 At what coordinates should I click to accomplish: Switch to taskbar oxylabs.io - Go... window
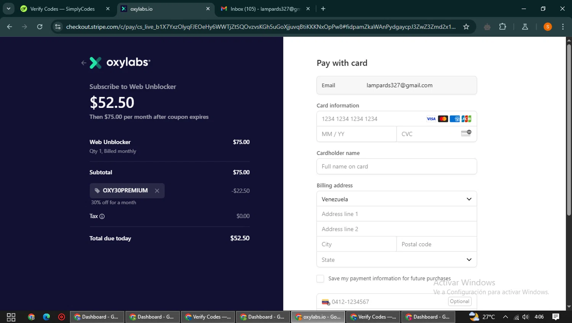click(318, 317)
